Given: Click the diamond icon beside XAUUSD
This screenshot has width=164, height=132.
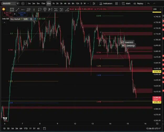Looking at the screenshot, I should [x=18, y=3].
